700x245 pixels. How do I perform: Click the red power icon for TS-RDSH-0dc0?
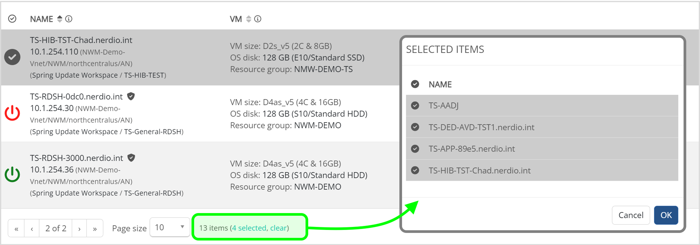(x=12, y=113)
